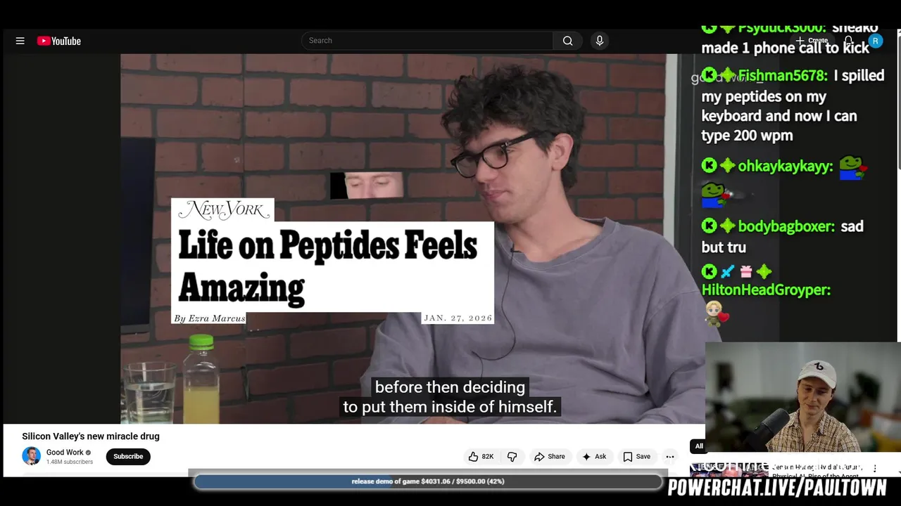
Task: Click the YouTube logo to go home
Action: coord(59,41)
